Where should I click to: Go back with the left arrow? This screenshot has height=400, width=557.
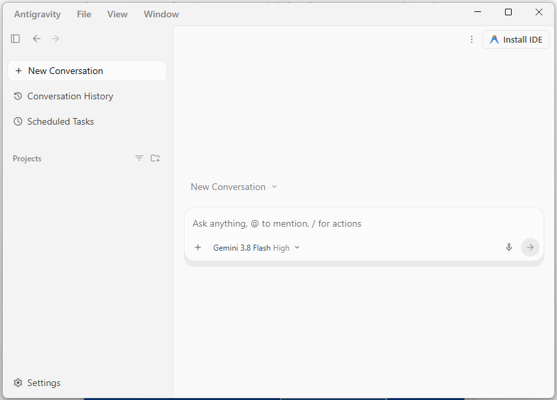tap(37, 39)
